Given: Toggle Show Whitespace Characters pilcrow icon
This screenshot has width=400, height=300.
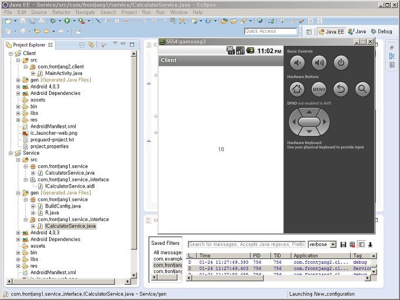Looking at the screenshot, I should [x=320, y=21].
